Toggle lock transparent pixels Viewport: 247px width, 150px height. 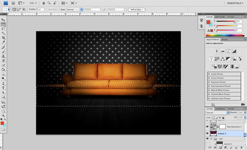click(x=213, y=118)
